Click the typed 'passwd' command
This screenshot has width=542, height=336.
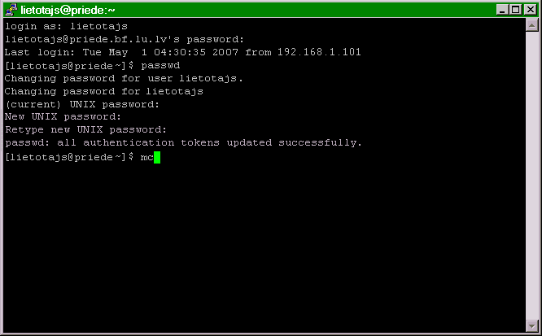tap(160, 66)
